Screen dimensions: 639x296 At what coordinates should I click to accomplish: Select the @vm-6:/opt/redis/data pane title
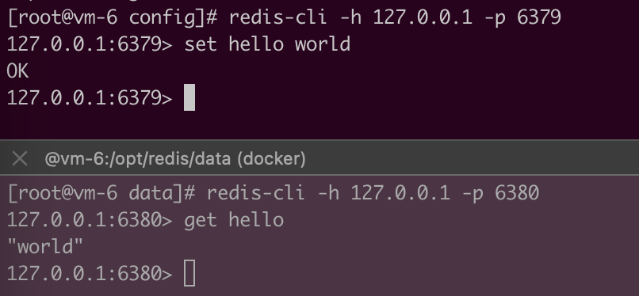tap(138, 158)
